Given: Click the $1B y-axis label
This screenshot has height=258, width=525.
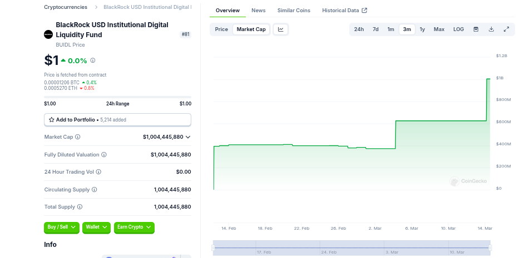Looking at the screenshot, I should [x=499, y=78].
